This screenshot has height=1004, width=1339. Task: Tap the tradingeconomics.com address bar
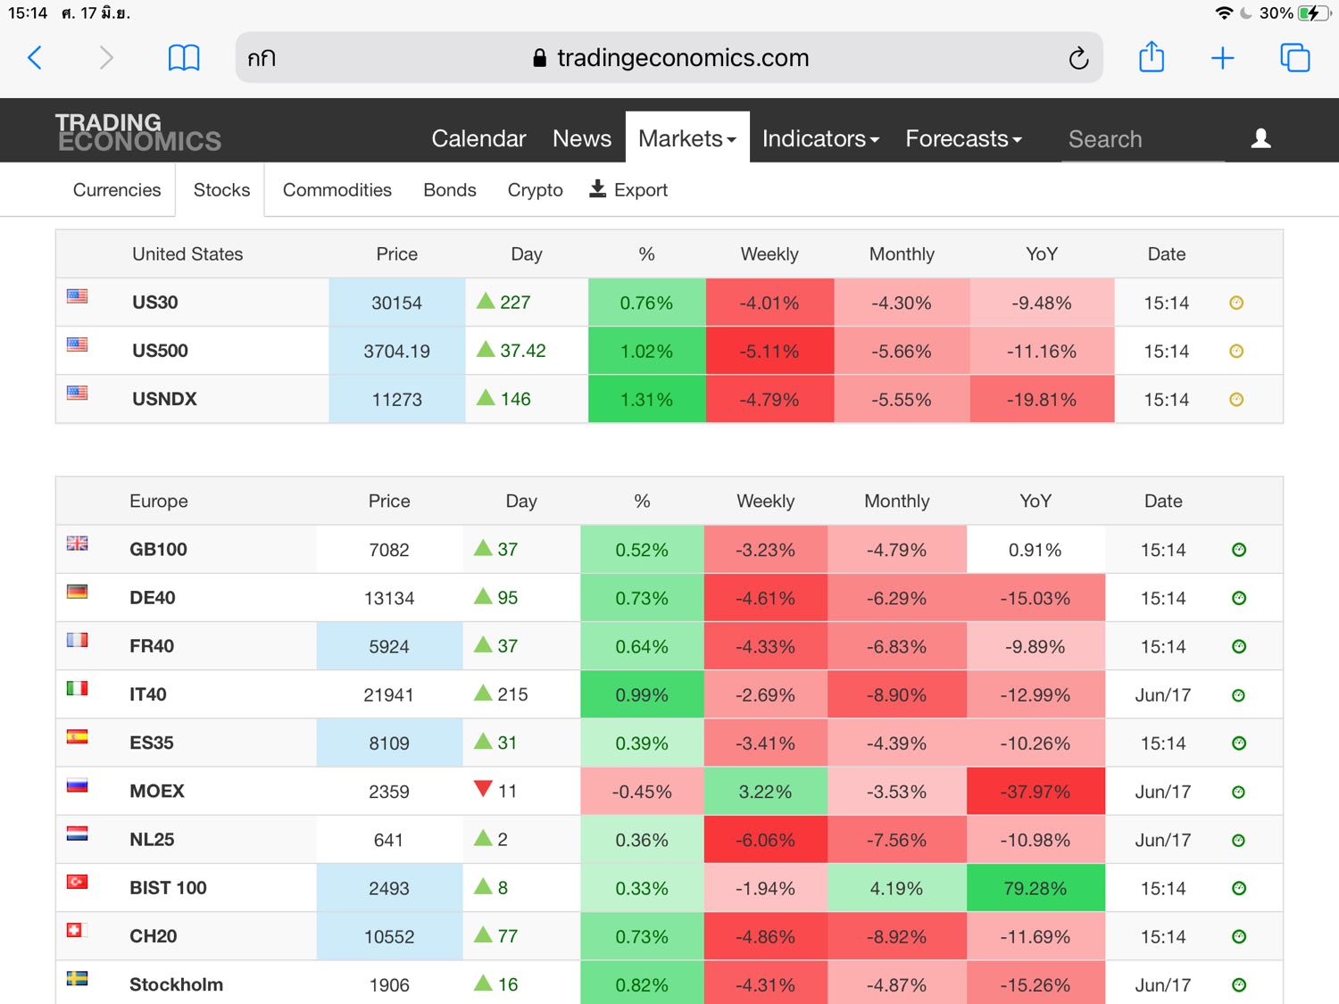click(669, 58)
